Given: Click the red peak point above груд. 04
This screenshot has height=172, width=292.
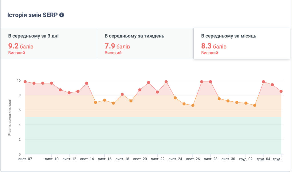Looking at the screenshot, I should 263,82.
